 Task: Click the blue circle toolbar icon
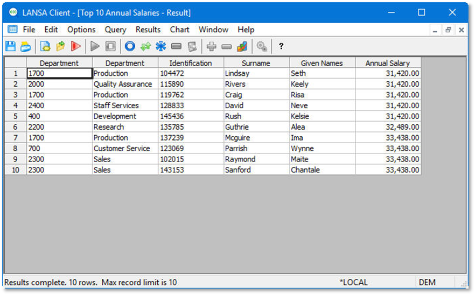[x=130, y=46]
